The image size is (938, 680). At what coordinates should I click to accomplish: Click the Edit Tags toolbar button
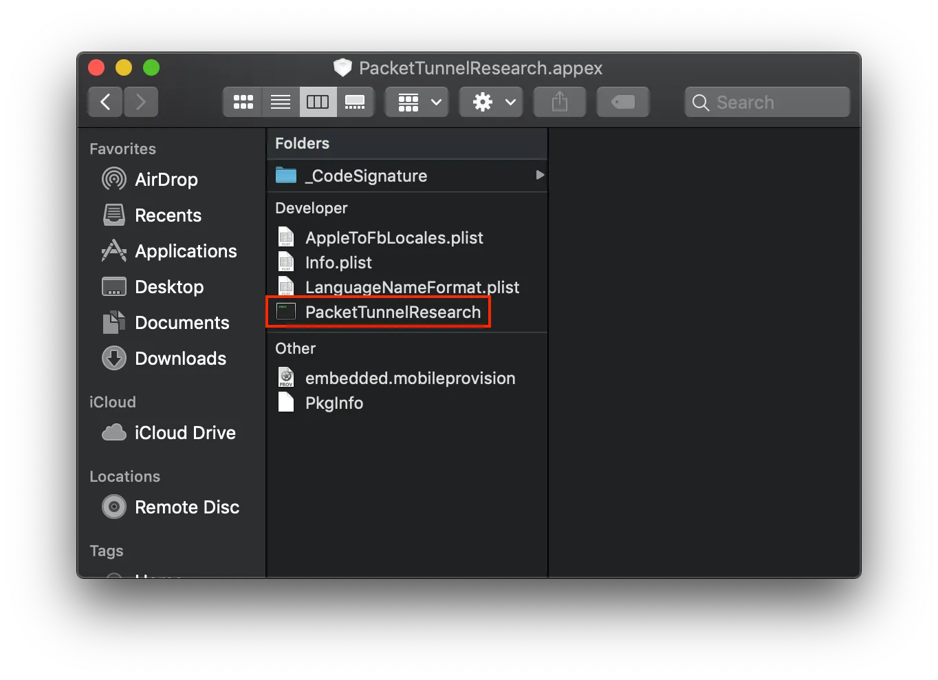click(x=623, y=102)
